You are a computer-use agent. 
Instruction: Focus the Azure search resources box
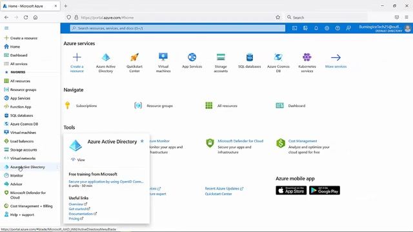tap(177, 28)
